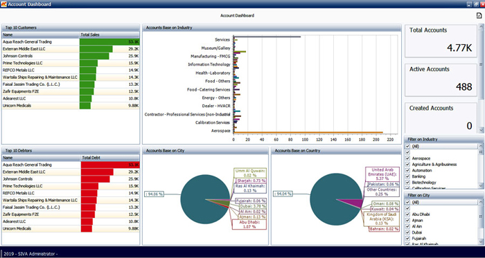Toggle the Fujairah city checkbox

407,238
